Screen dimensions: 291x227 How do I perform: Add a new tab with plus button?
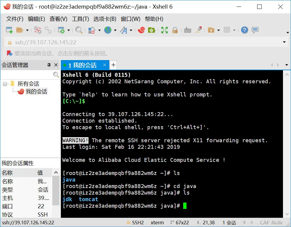pyautogui.click(x=113, y=65)
